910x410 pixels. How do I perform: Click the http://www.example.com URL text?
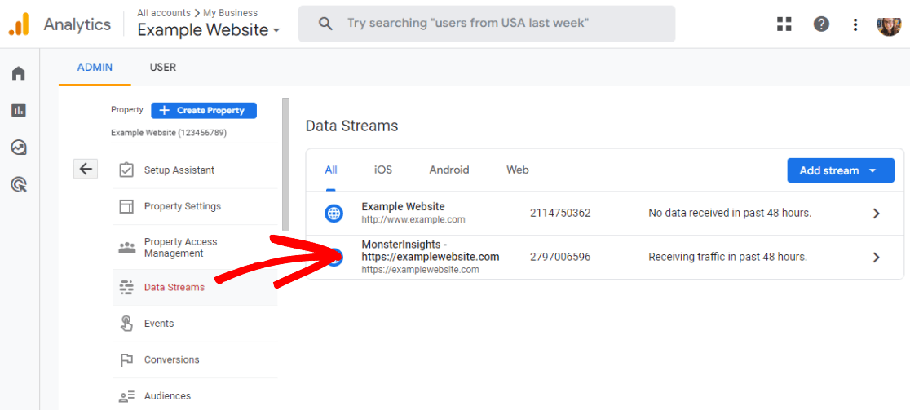point(413,220)
